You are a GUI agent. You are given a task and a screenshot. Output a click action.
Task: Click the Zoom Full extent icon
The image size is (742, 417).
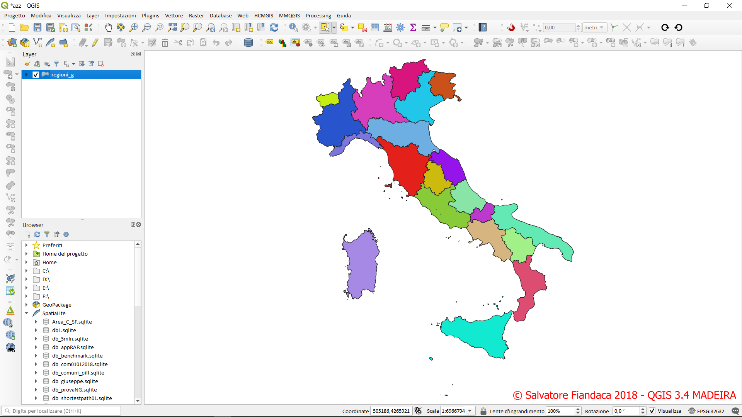pos(172,27)
